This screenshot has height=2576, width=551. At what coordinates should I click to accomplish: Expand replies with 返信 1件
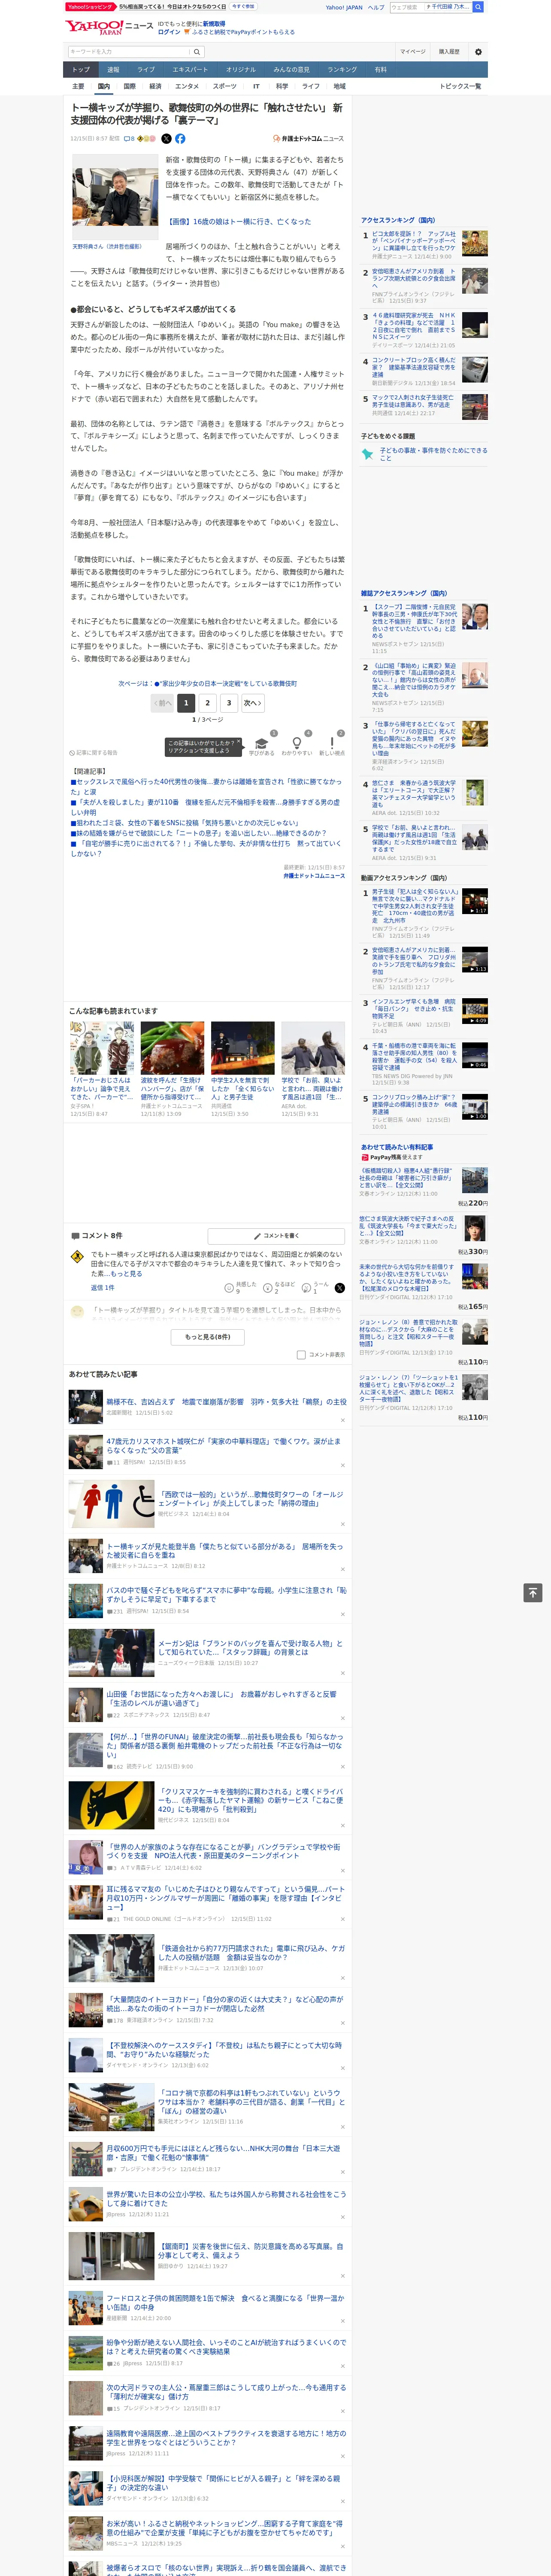click(x=103, y=1288)
